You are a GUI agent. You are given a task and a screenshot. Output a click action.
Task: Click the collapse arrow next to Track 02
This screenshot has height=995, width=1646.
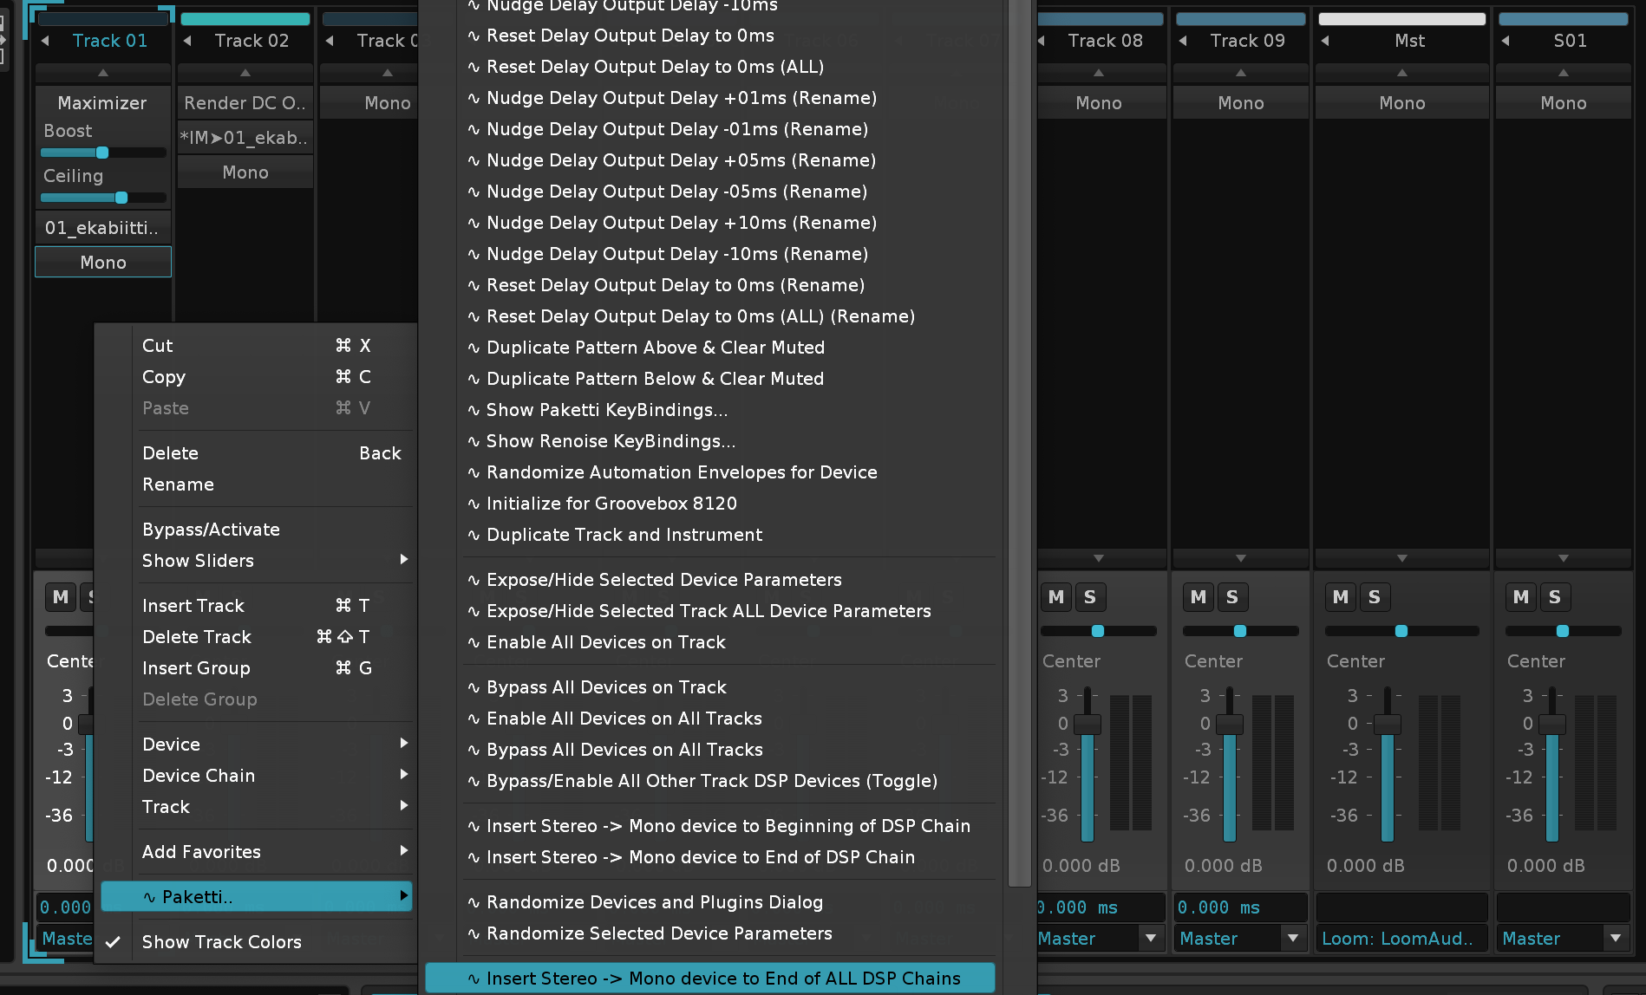tap(187, 41)
